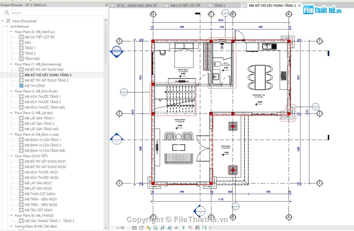
Task: Select MB KÍCH THƯỚC TẦNG 1 view
Action: click(x=43, y=96)
